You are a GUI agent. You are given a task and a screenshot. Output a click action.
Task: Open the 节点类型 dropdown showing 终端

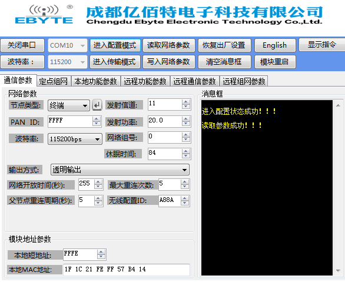coord(69,105)
